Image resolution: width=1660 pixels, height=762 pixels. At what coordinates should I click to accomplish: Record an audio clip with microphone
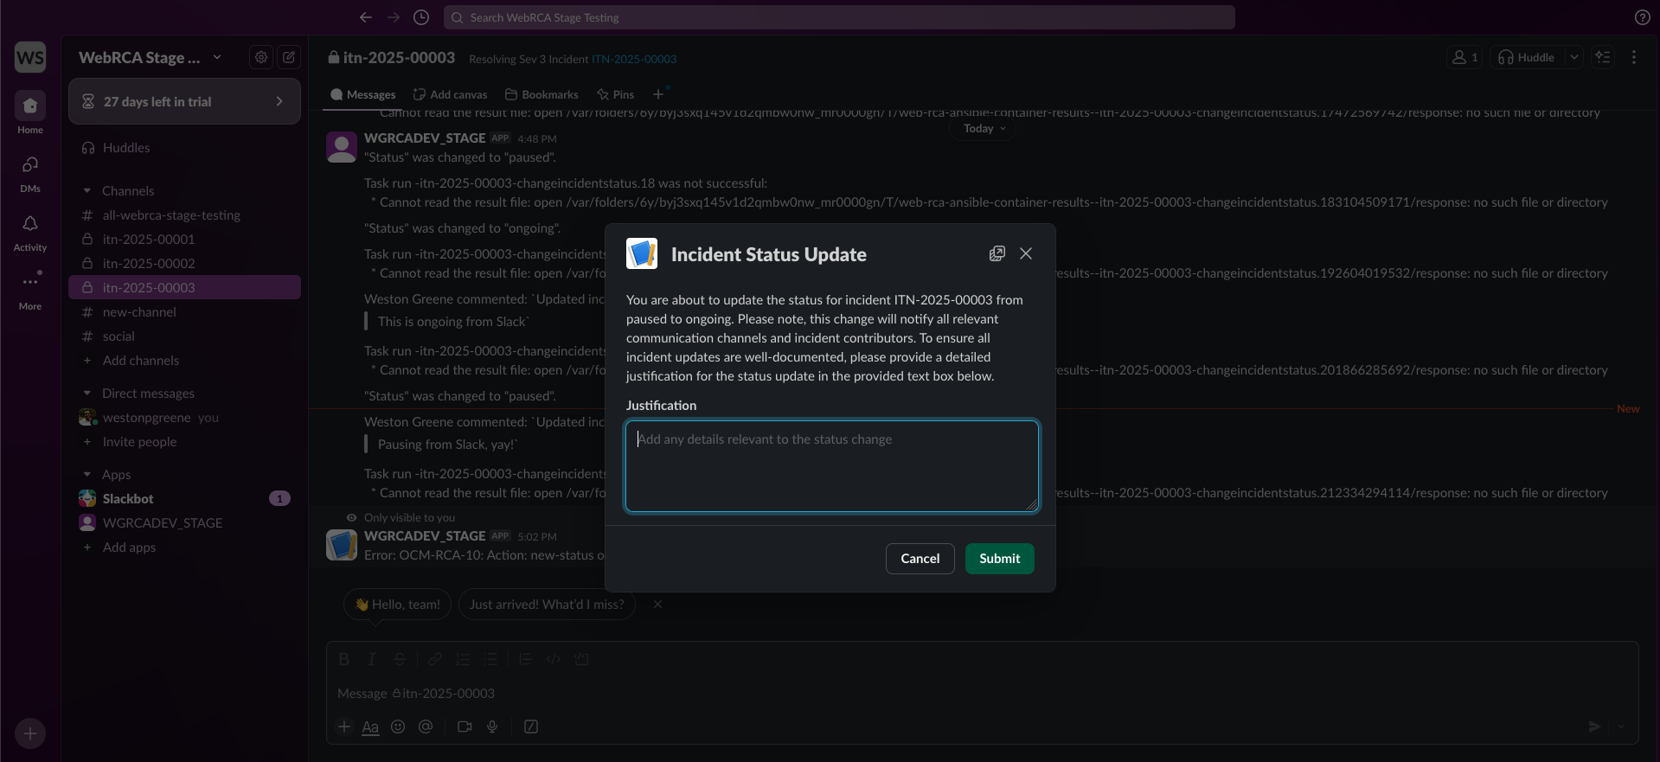pyautogui.click(x=492, y=727)
